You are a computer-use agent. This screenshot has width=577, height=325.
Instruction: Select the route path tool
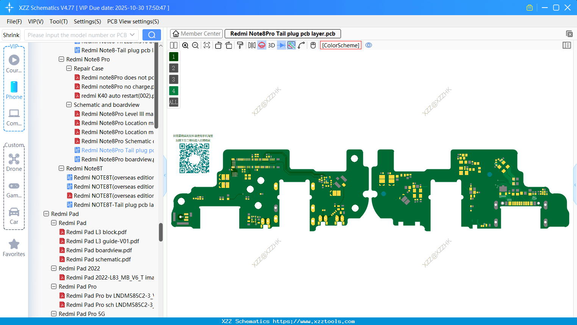pos(302,45)
